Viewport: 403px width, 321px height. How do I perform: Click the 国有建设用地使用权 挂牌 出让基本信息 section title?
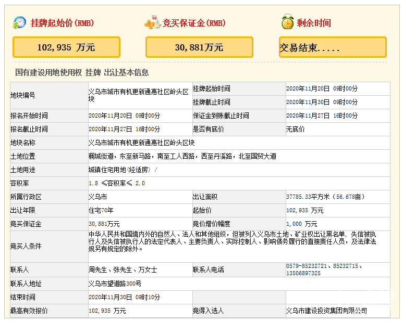(x=82, y=72)
